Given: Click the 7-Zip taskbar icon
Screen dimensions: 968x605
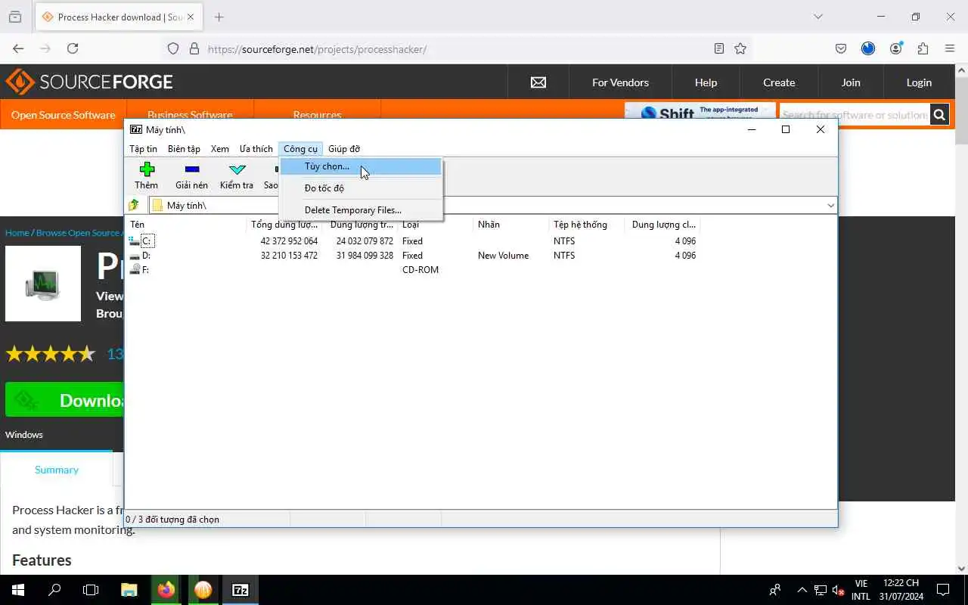Looking at the screenshot, I should 240,590.
